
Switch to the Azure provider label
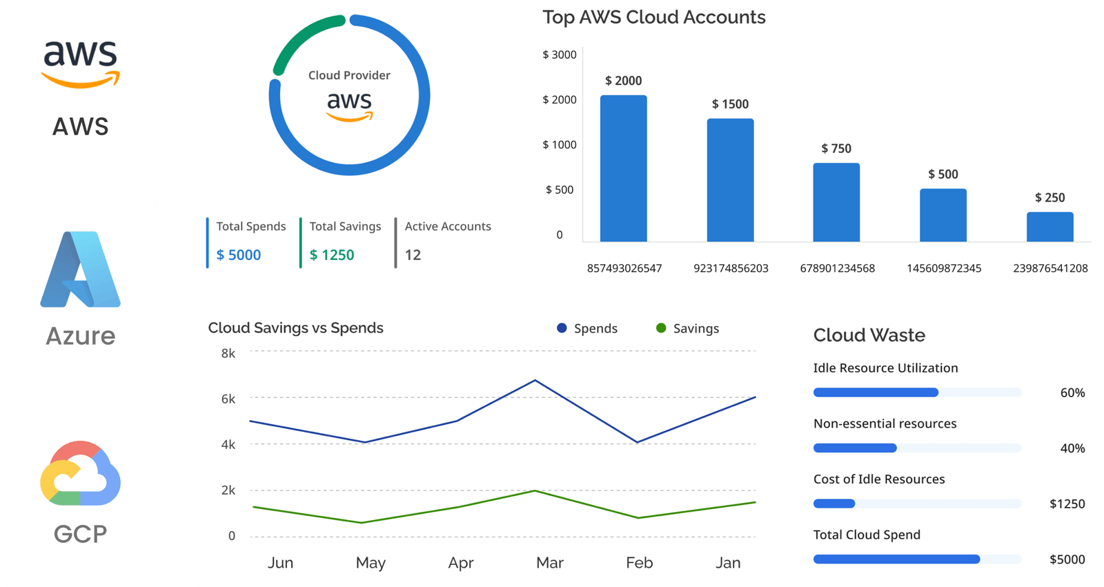coord(81,336)
